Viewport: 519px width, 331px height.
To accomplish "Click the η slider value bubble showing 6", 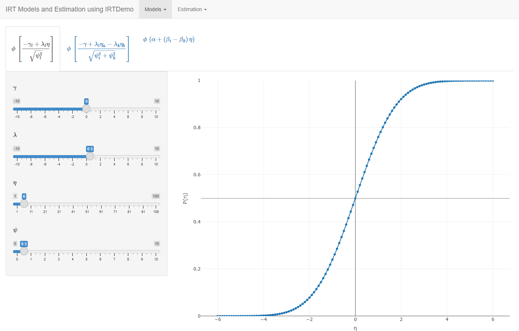I will 24,196.
